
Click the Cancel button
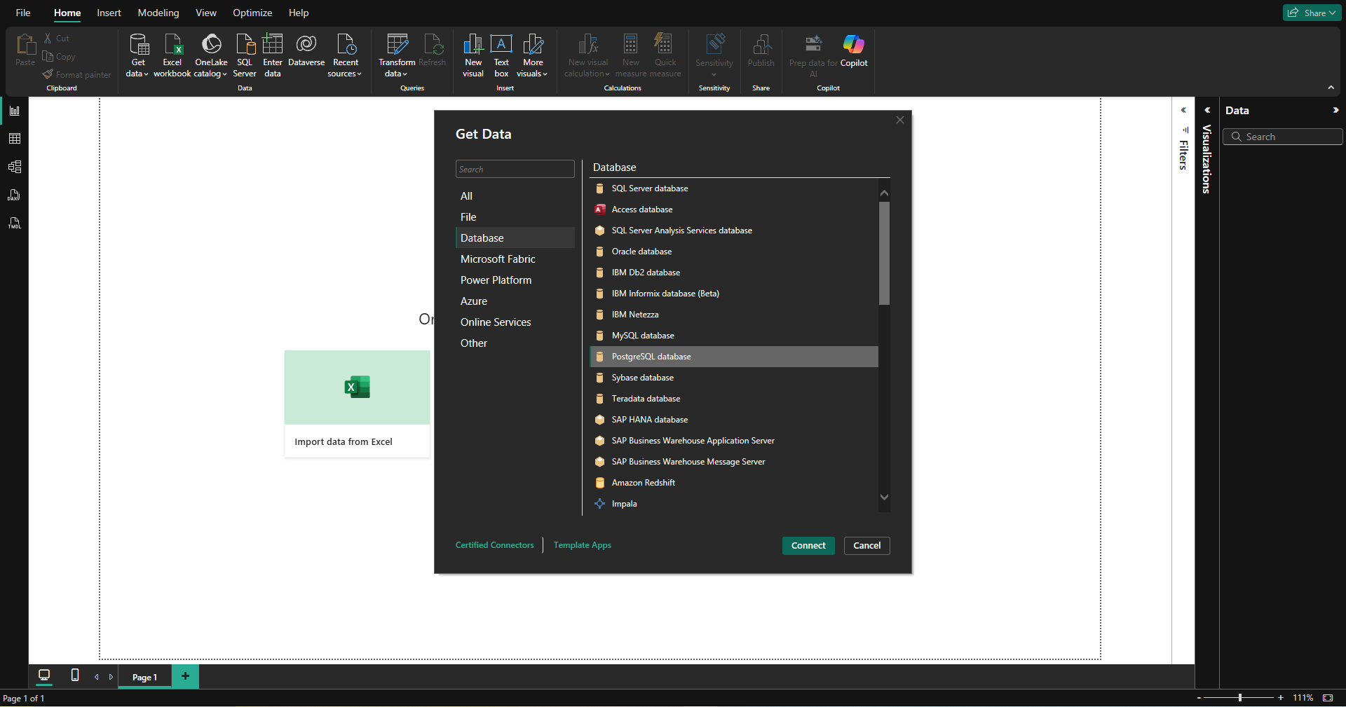click(x=867, y=546)
